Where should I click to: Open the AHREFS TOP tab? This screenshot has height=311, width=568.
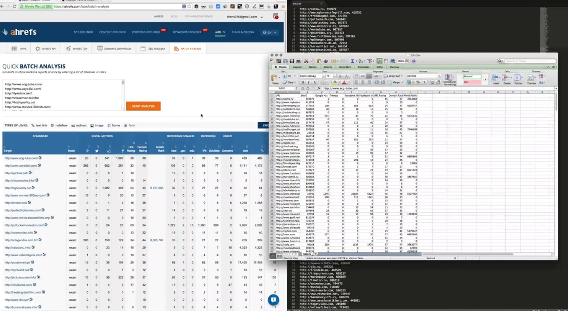[x=76, y=48]
